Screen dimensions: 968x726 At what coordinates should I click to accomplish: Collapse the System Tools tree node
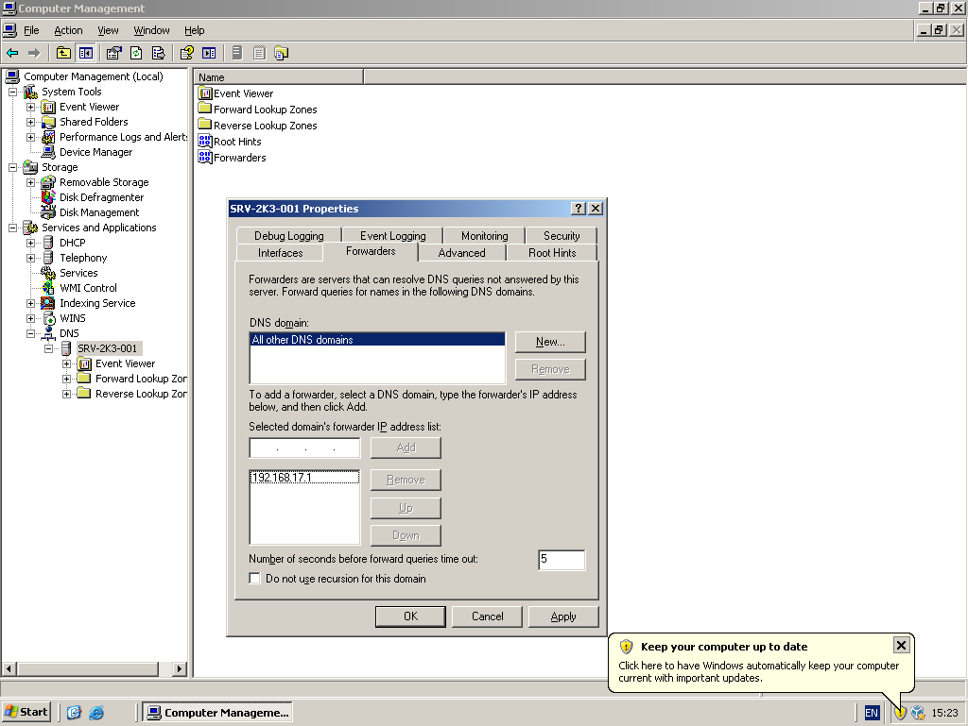[12, 92]
